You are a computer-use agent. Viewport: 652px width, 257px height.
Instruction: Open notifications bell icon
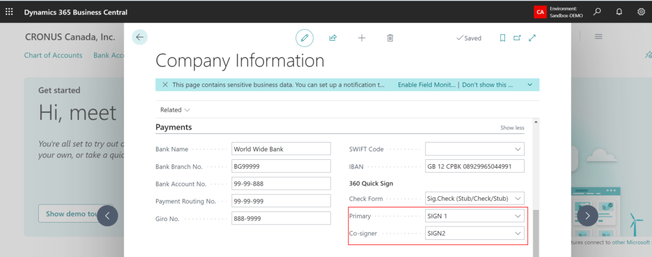click(619, 11)
